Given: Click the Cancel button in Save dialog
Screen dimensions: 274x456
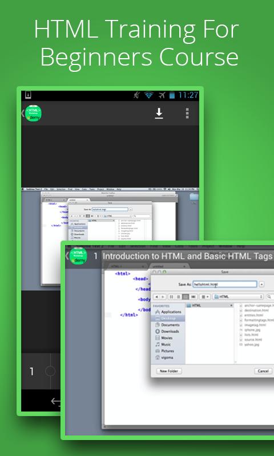Looking at the screenshot, I should tap(263, 371).
